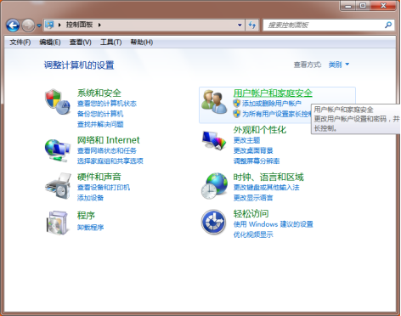The image size is (401, 316).
Task: Open the recent pages dropdown arrow
Action: coord(39,25)
